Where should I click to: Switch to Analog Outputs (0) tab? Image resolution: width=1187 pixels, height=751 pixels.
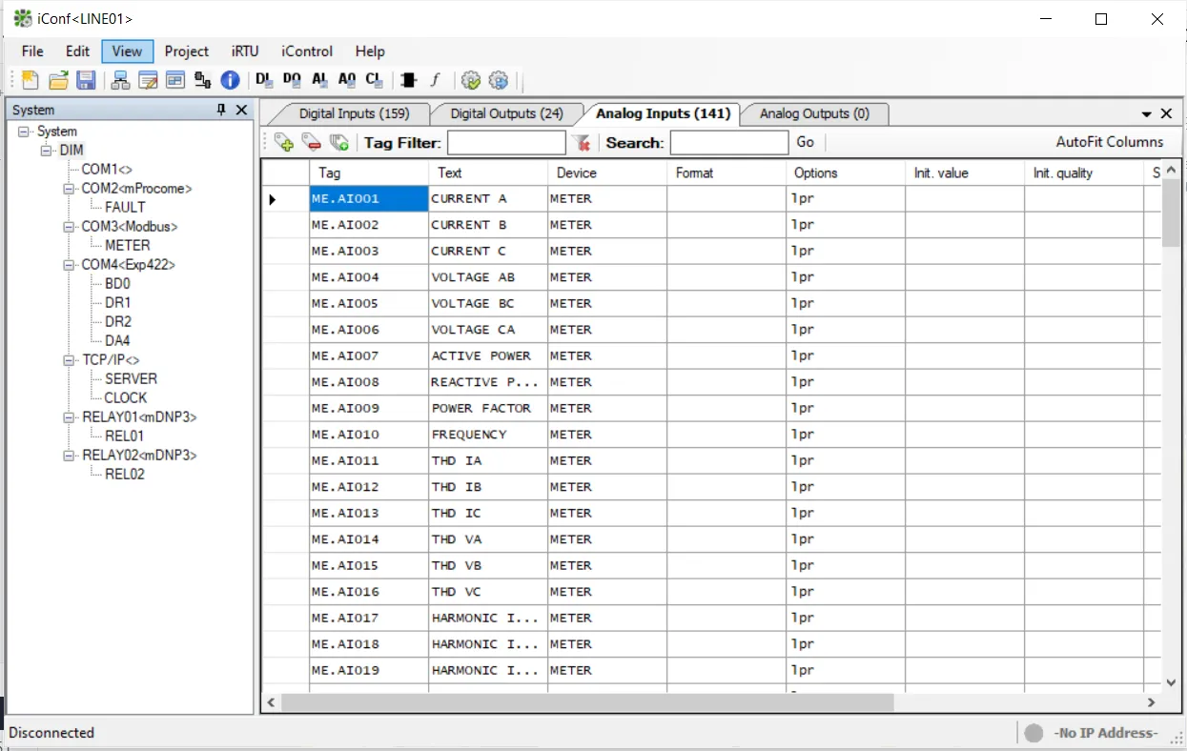pyautogui.click(x=814, y=113)
